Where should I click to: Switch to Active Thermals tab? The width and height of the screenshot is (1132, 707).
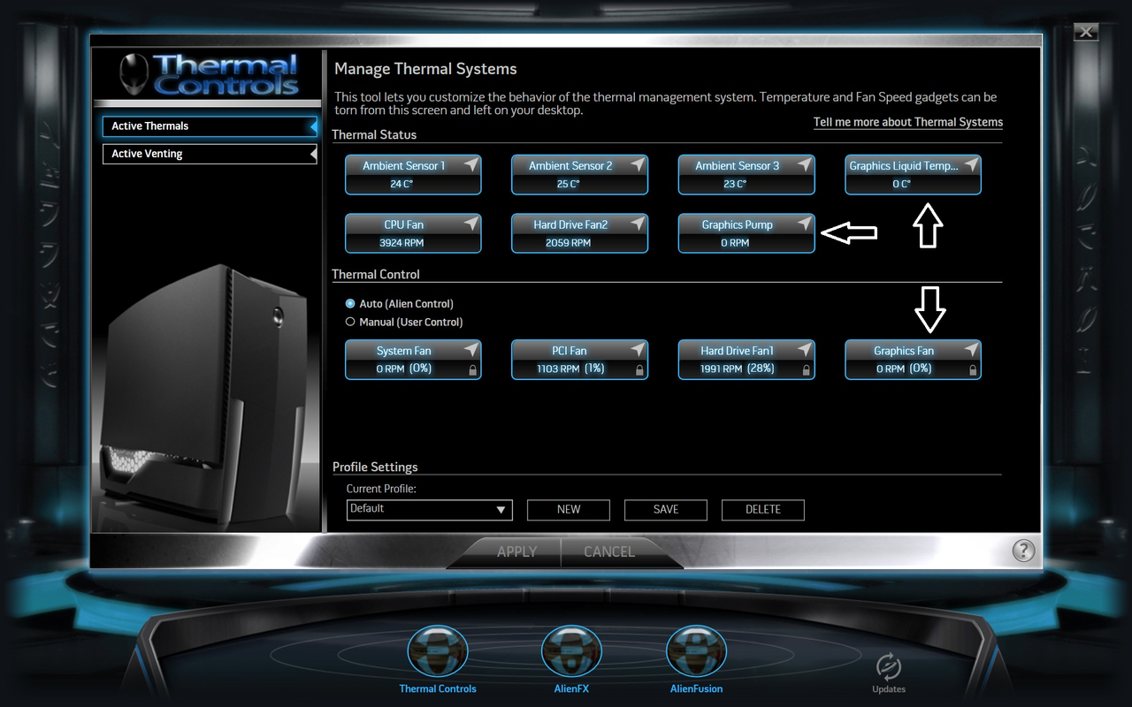tap(209, 126)
